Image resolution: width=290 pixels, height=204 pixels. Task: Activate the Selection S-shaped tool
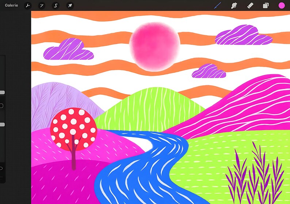click(56, 5)
